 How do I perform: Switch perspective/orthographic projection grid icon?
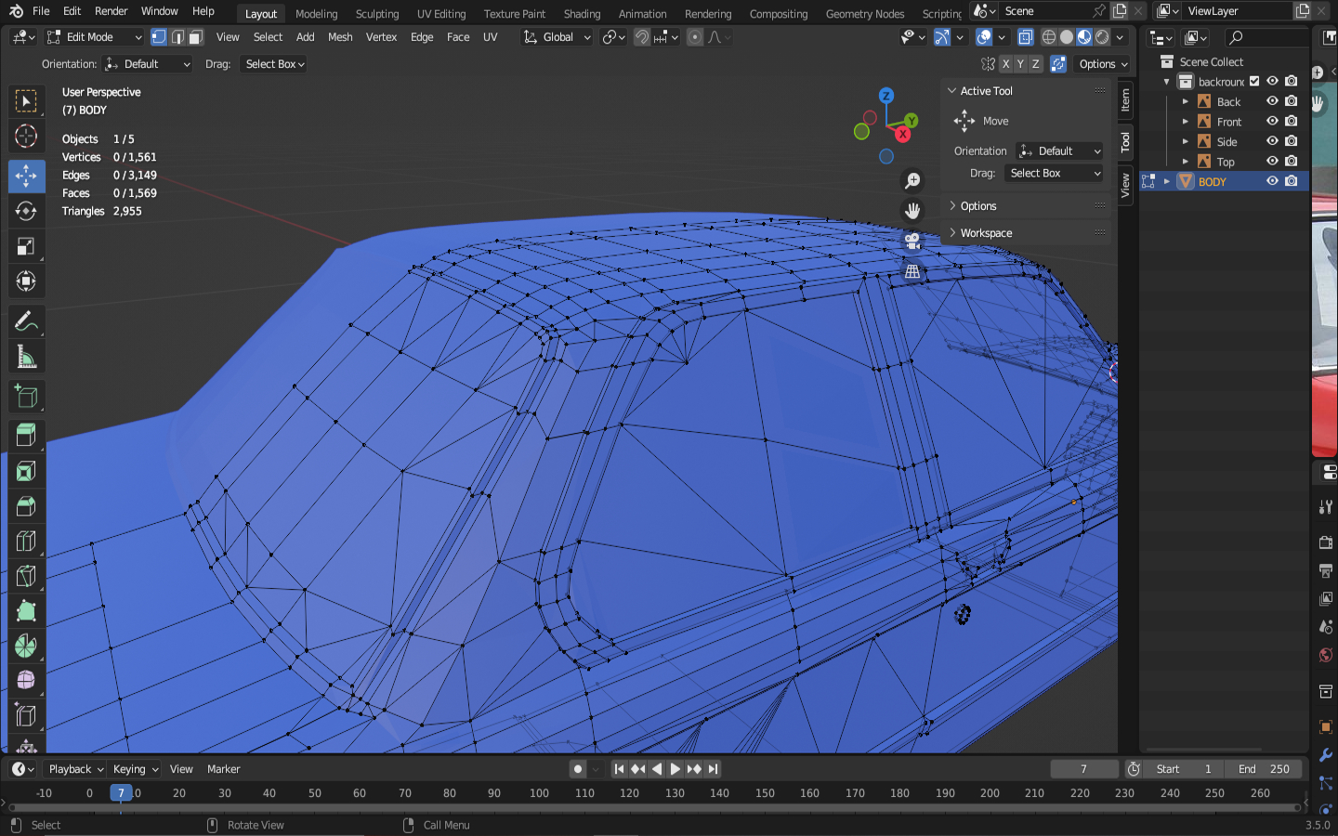[x=912, y=272]
